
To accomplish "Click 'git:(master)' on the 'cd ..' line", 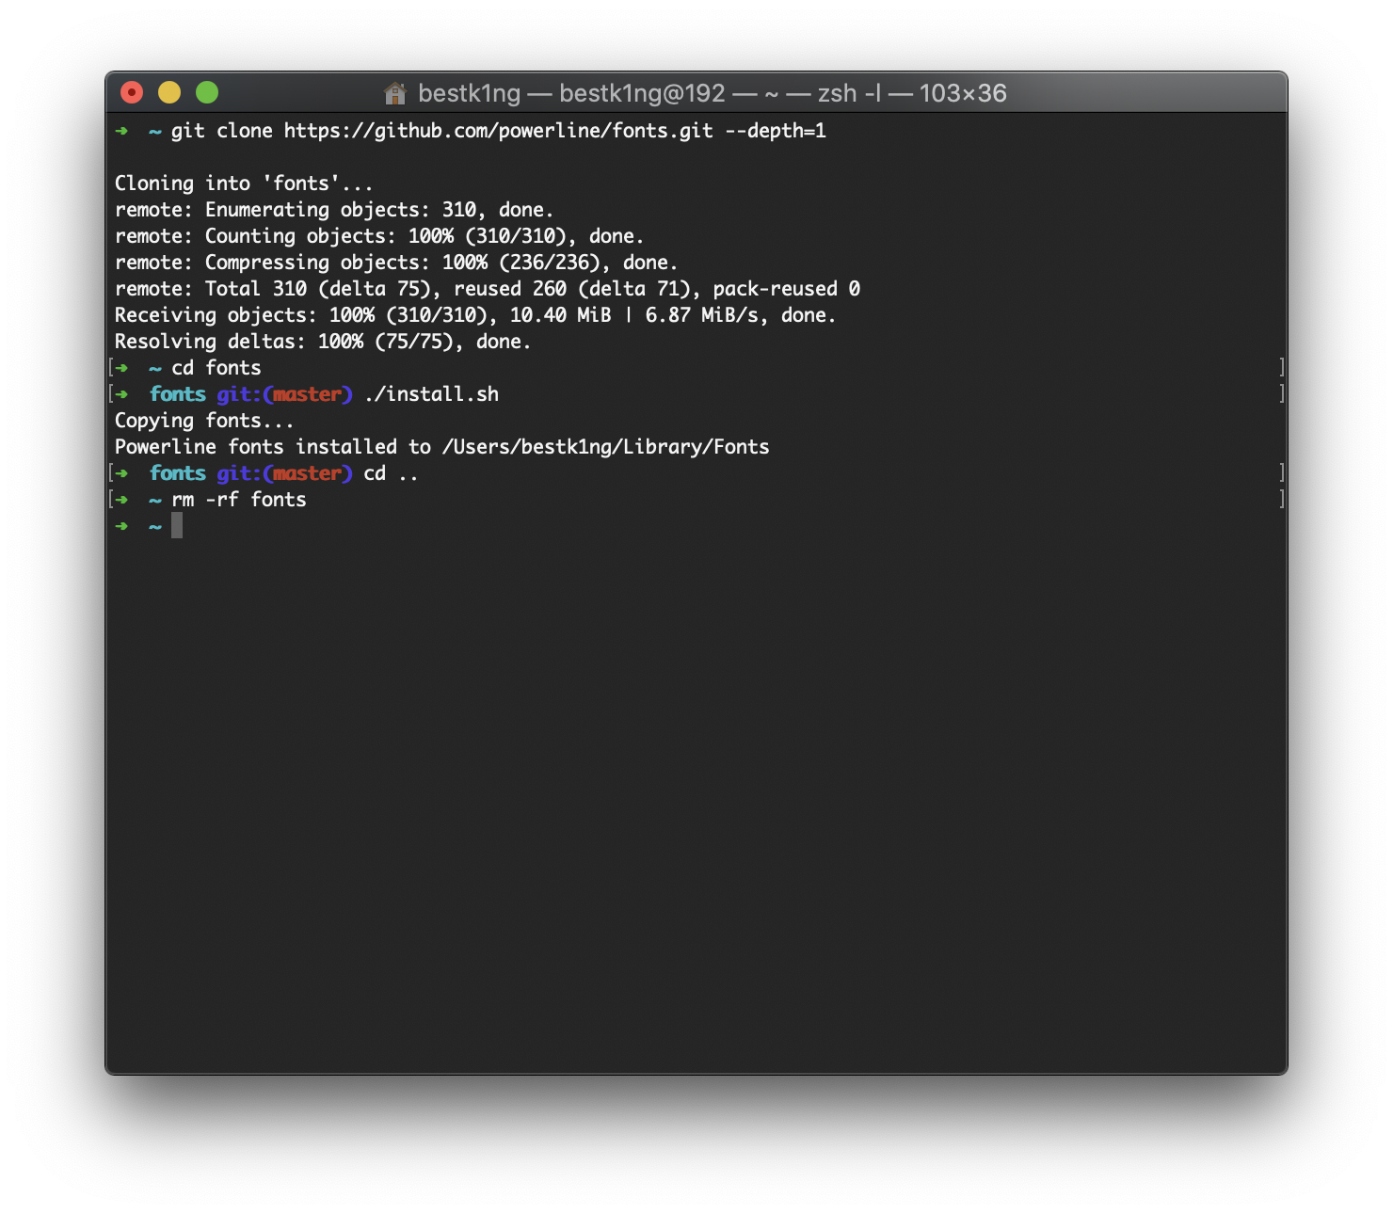I will point(284,473).
